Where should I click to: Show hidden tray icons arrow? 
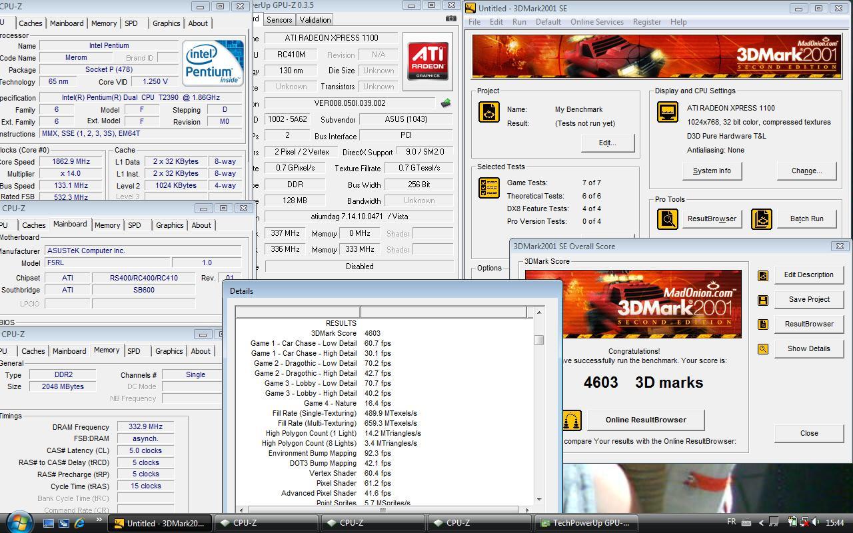coord(761,523)
